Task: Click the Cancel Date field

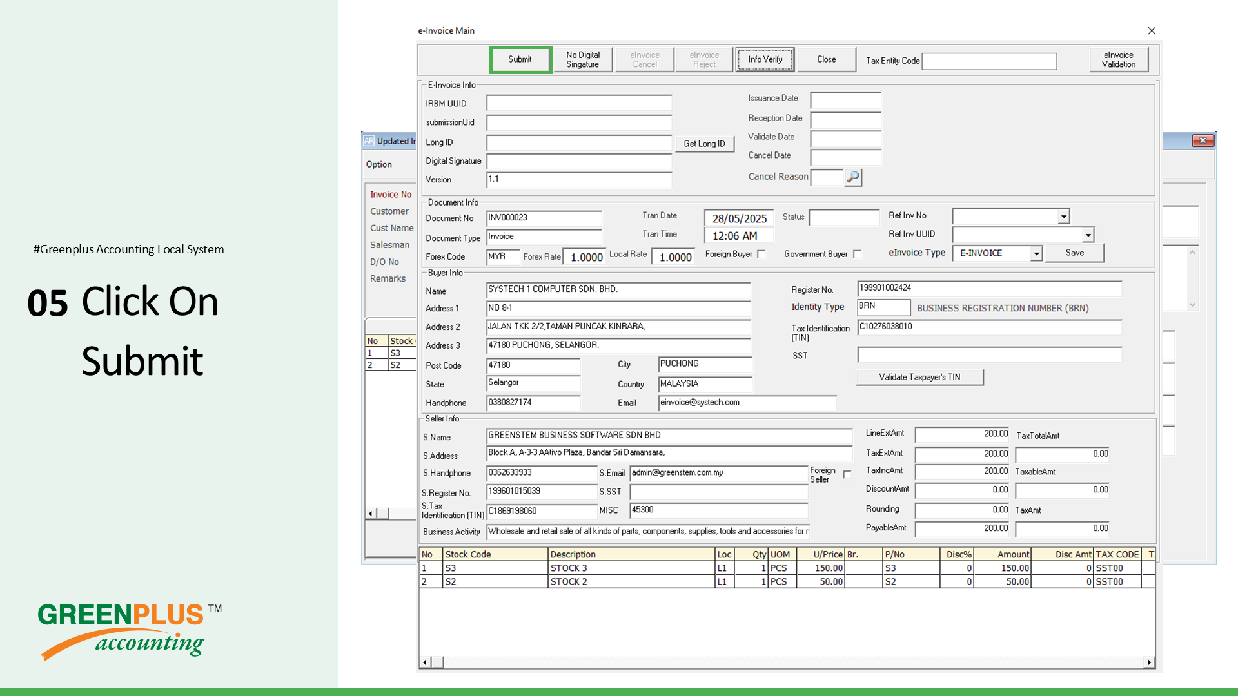Action: point(845,157)
